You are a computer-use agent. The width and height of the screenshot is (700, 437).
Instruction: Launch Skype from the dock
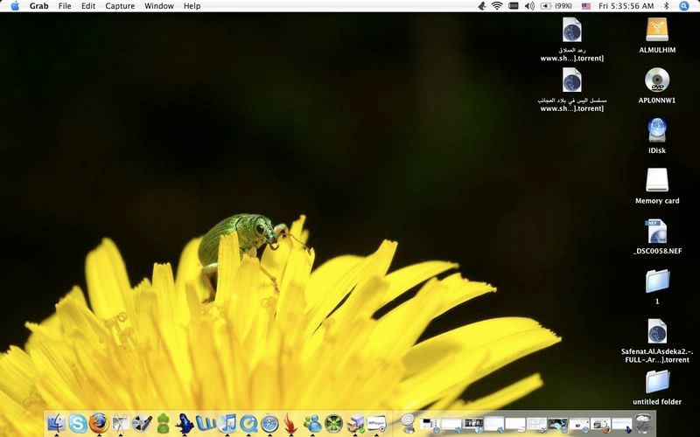(77, 424)
